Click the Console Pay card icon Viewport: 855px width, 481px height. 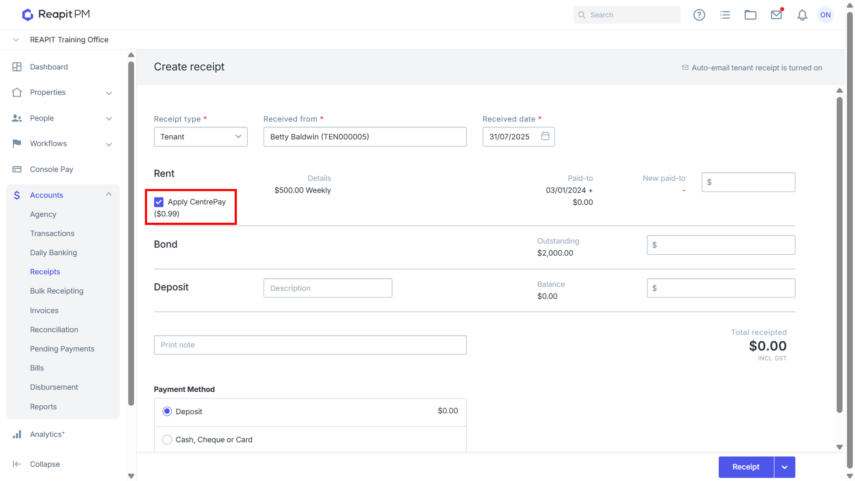(x=17, y=169)
